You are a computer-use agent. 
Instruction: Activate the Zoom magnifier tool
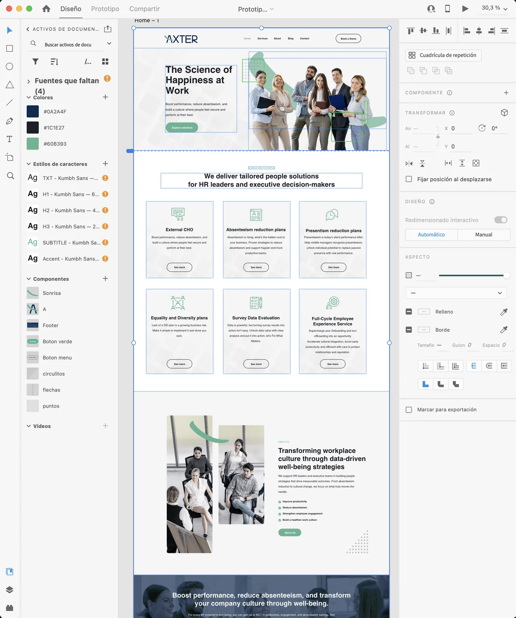10,176
